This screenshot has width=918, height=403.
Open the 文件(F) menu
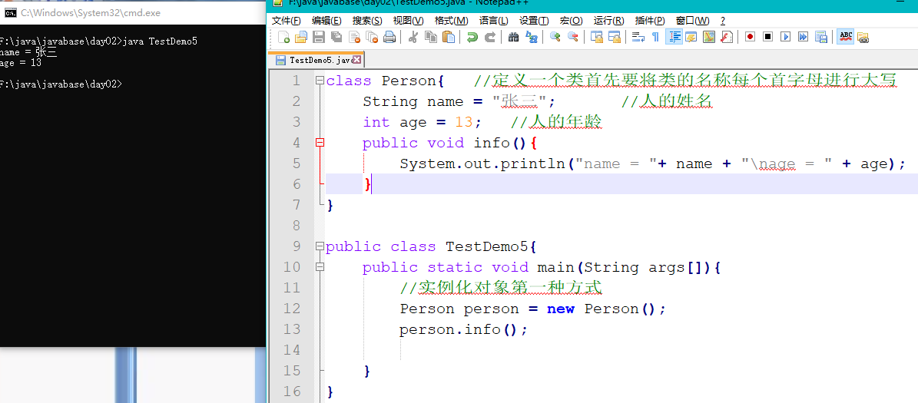(x=287, y=21)
